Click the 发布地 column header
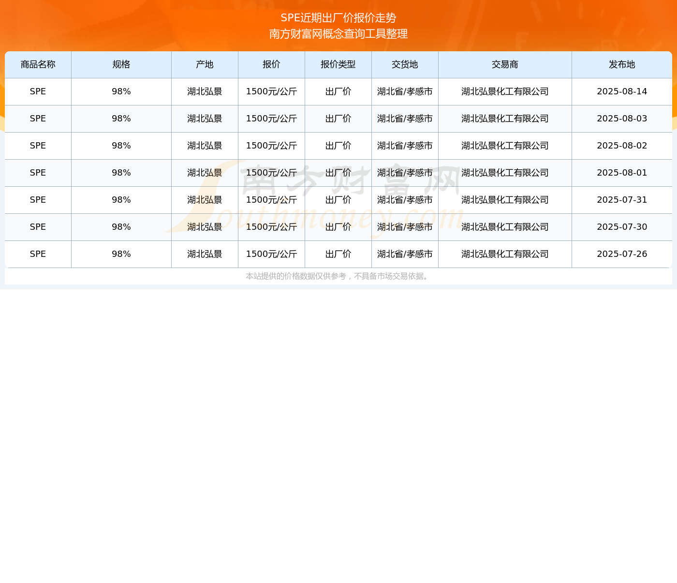Screen dimensions: 677x583 (622, 64)
